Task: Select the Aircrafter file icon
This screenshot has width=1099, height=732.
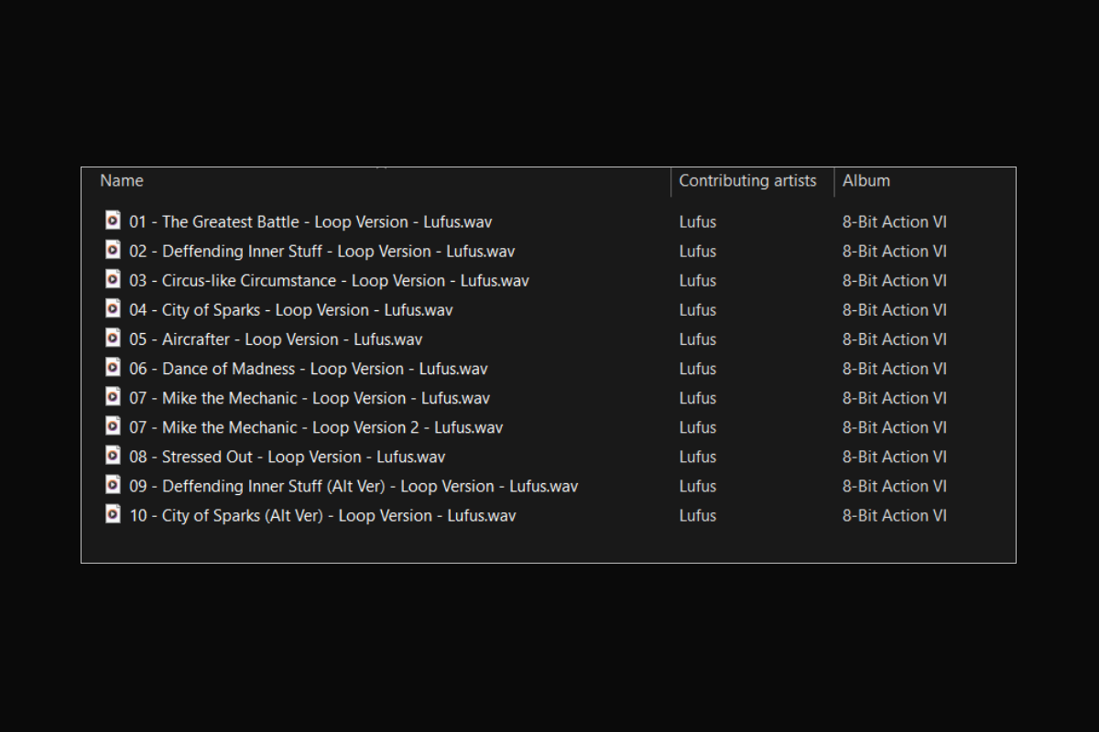Action: point(113,338)
